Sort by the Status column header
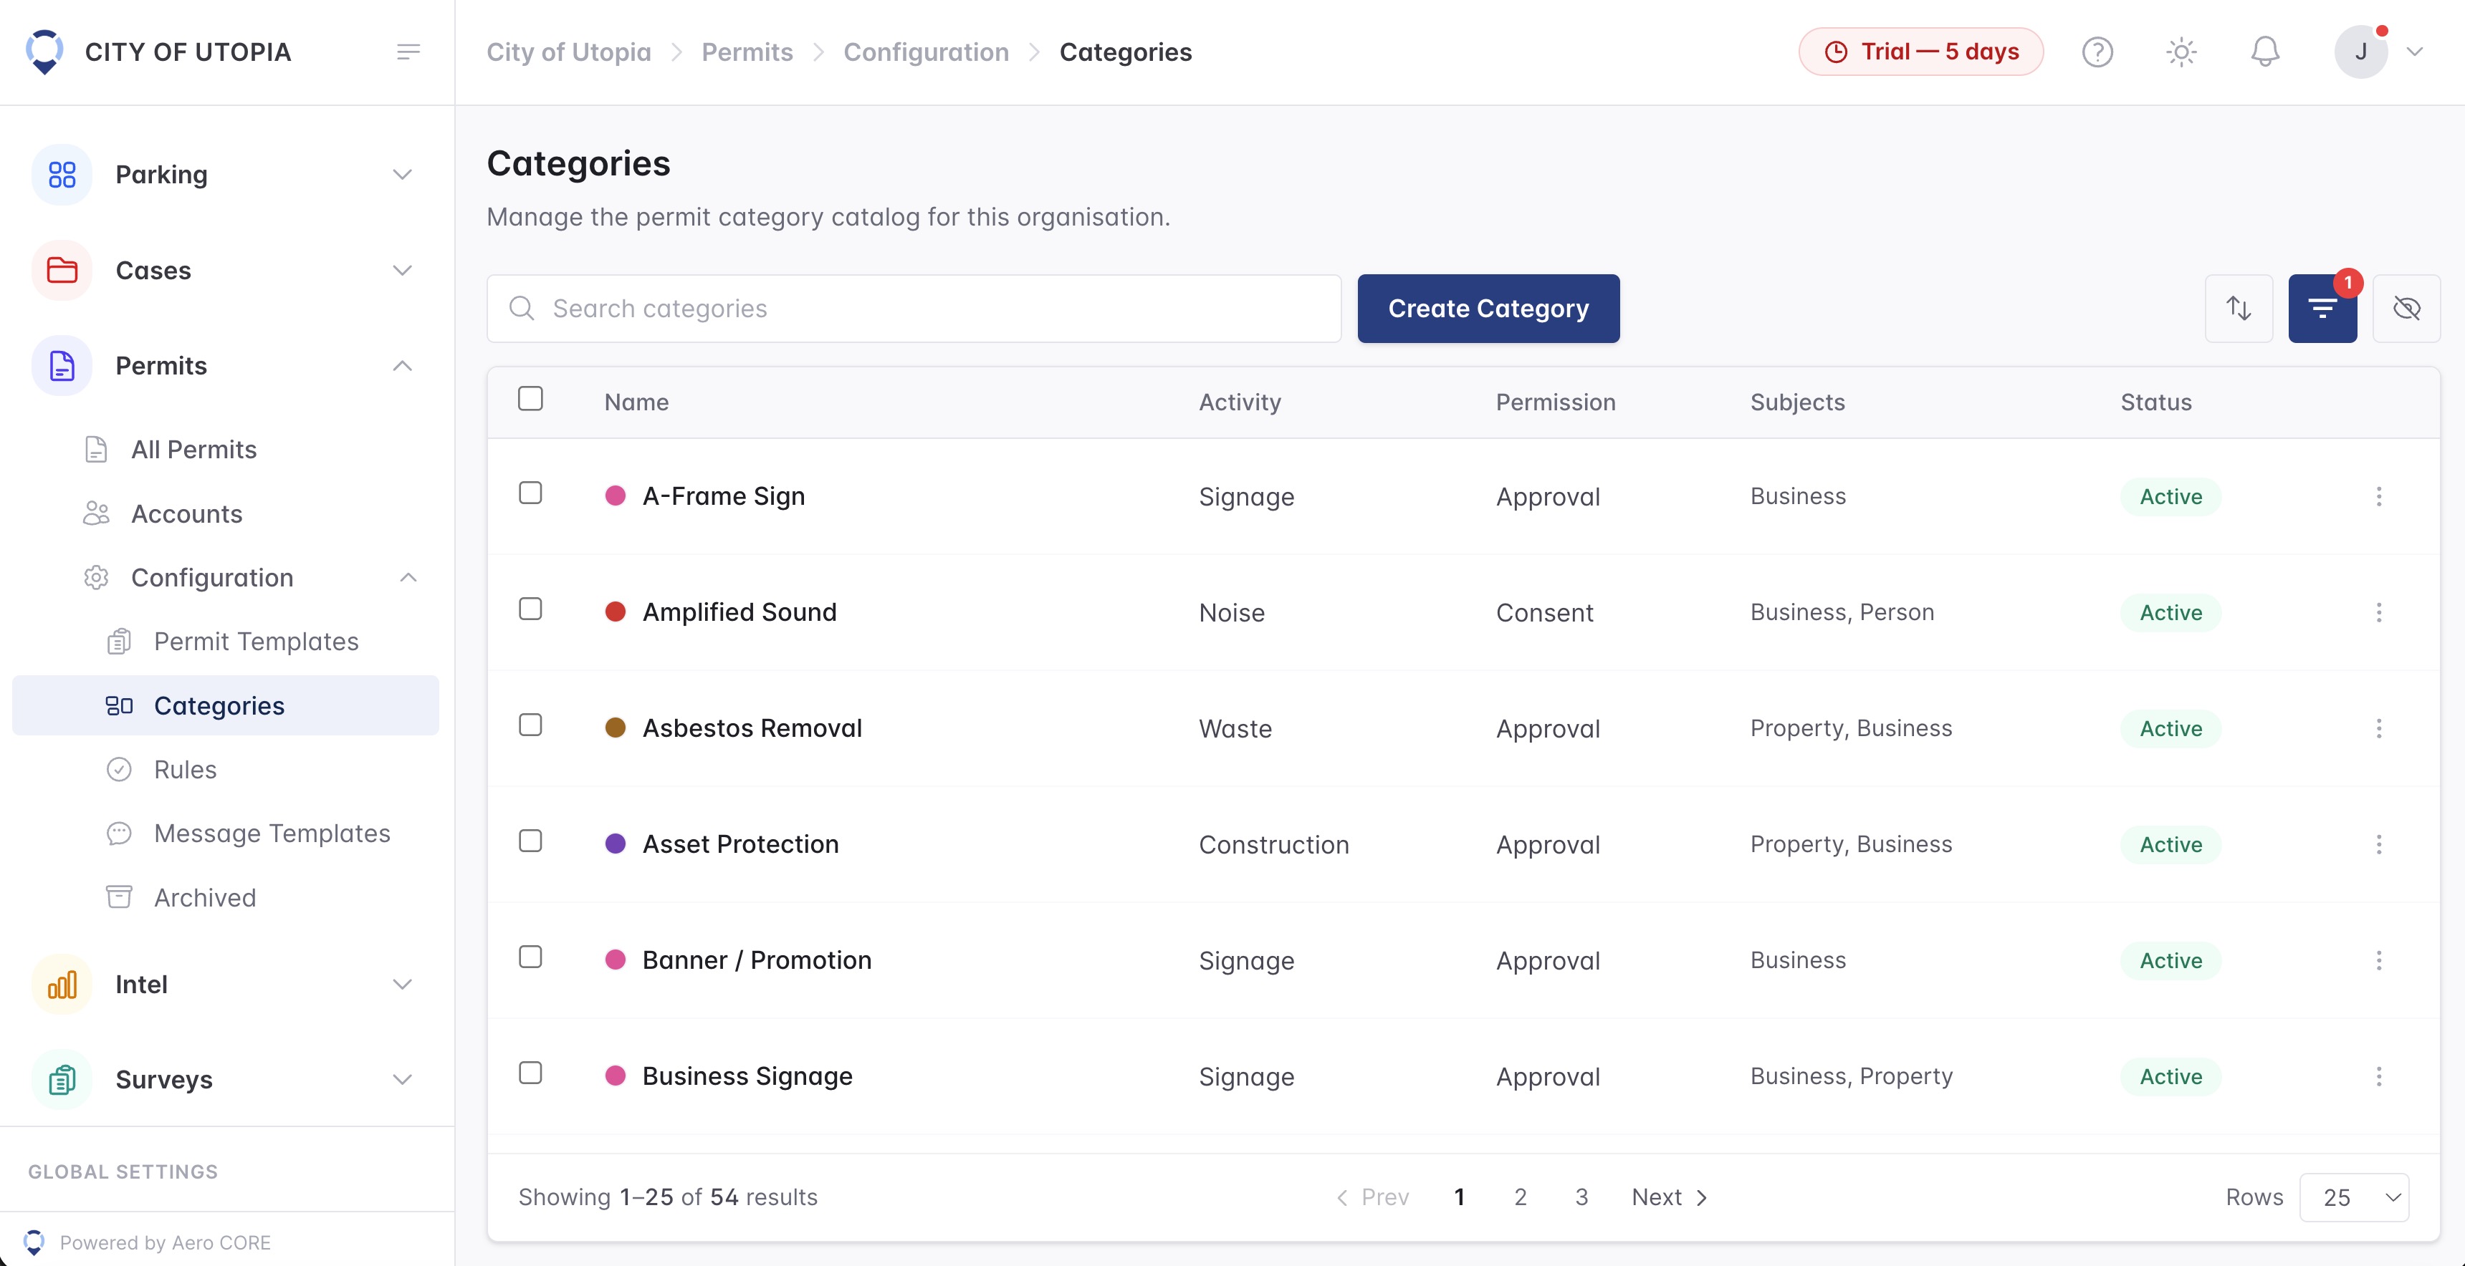The image size is (2465, 1266). pos(2156,402)
